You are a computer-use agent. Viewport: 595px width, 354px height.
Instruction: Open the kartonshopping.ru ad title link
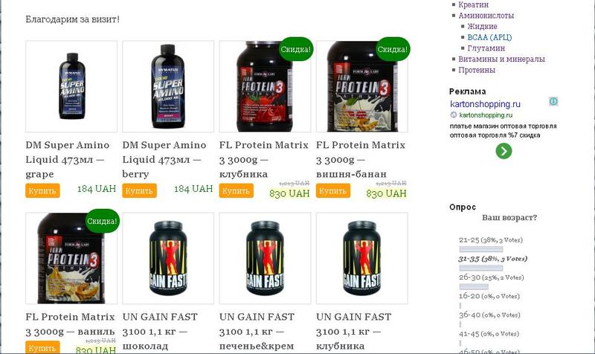coord(486,103)
